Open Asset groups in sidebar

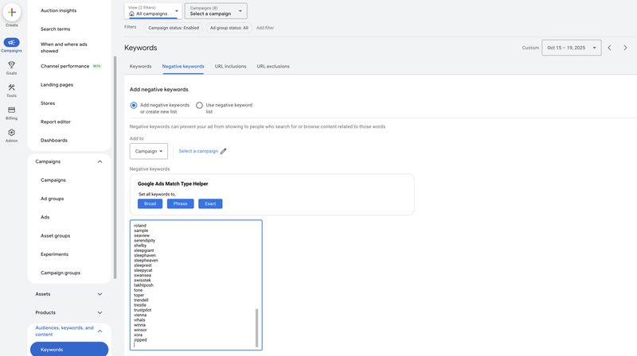[x=55, y=235]
